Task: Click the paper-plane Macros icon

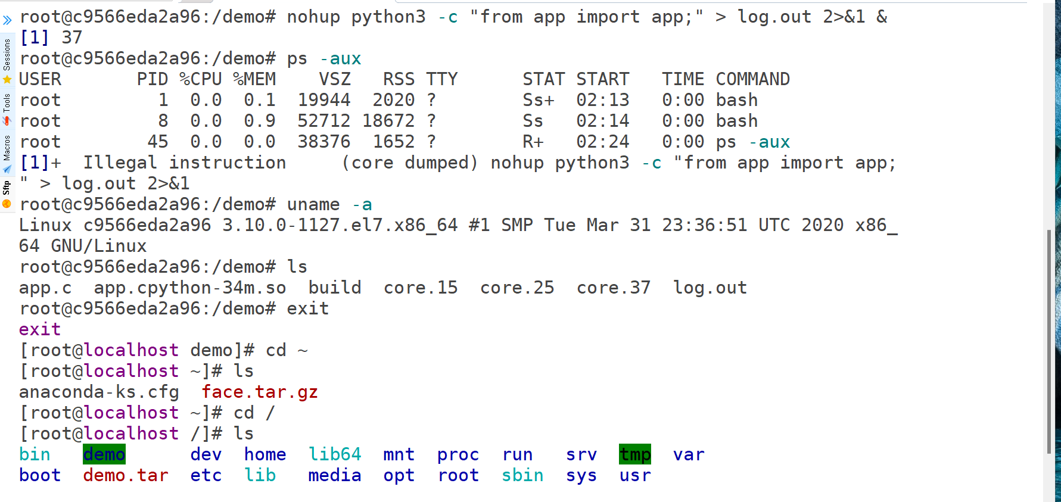Action: 7,169
